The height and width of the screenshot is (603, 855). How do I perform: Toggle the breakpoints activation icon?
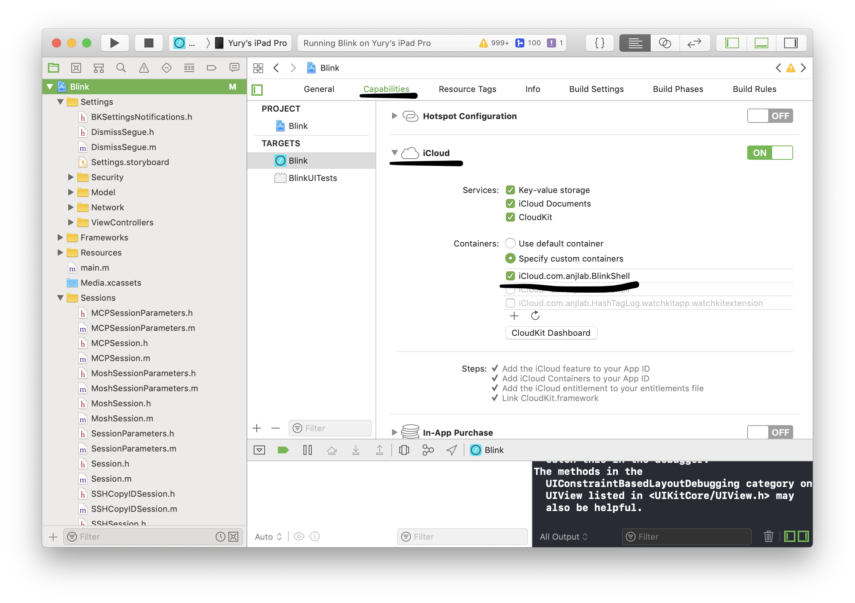283,450
